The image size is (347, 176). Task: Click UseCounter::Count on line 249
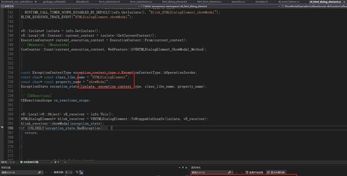click(x=37, y=49)
